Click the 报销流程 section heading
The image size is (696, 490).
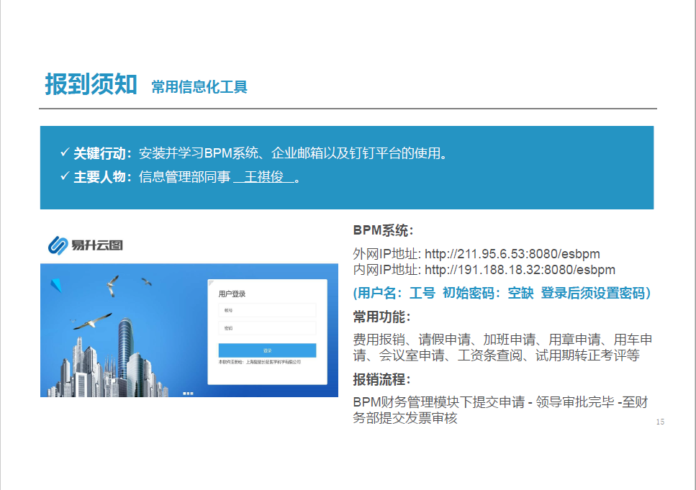pyautogui.click(x=381, y=380)
